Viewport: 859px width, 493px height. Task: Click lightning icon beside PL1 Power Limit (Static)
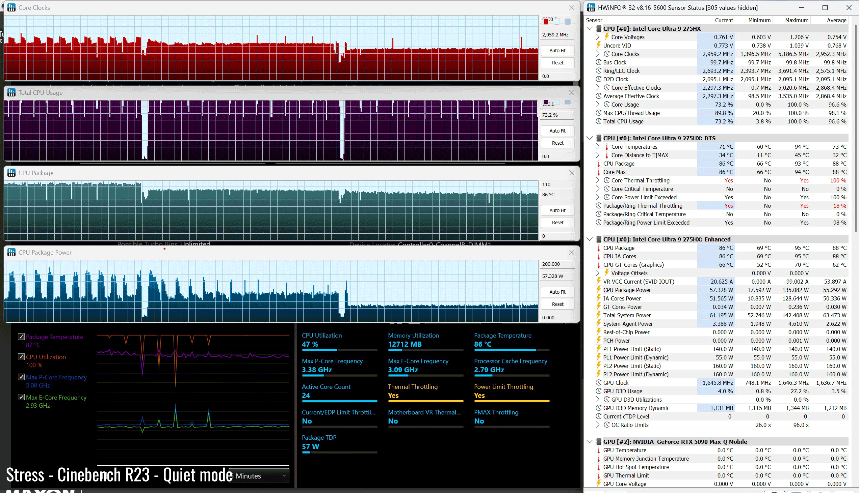598,349
